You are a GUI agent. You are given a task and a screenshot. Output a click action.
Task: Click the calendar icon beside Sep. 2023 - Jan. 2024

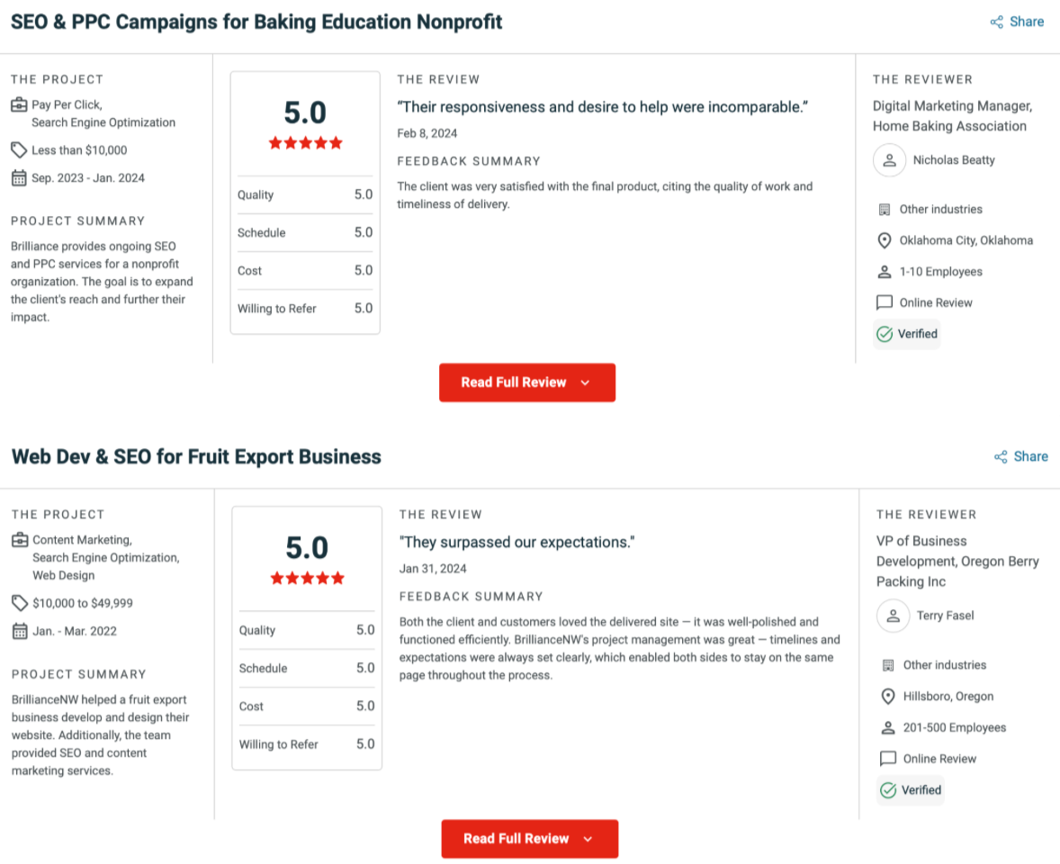(19, 178)
